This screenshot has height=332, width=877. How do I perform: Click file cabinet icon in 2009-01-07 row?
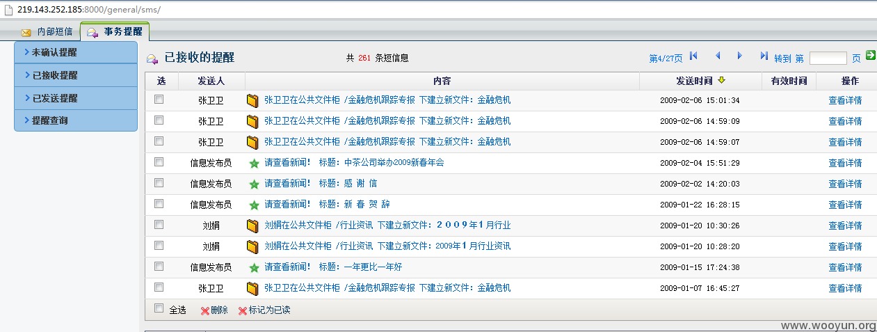[x=252, y=289]
